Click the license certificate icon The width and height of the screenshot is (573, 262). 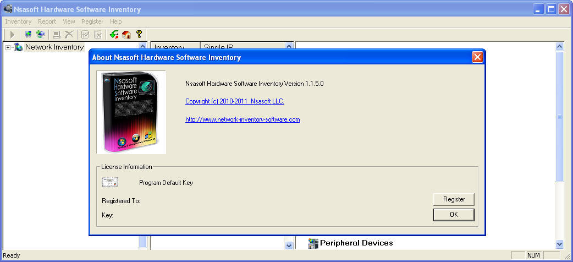tap(110, 182)
